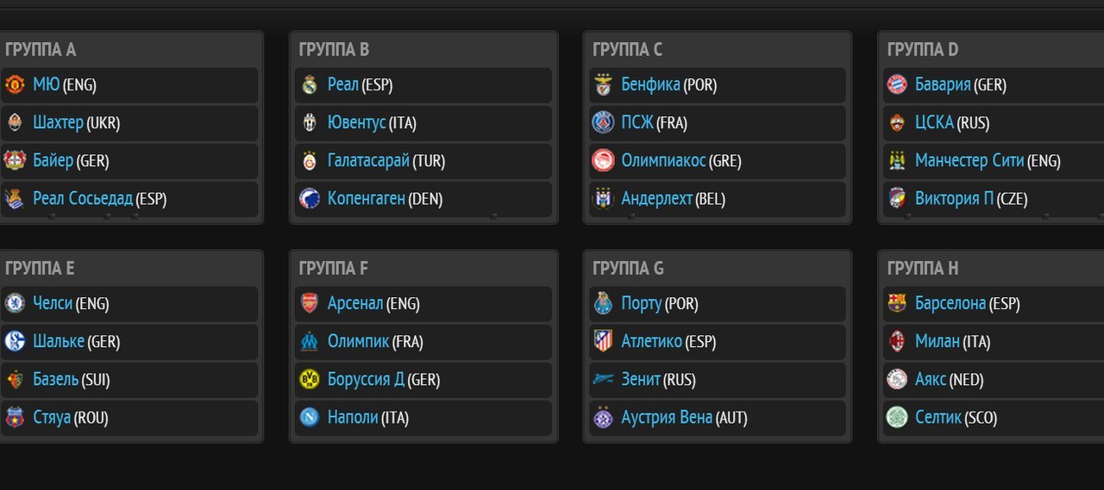
Task: Click the PSG club crest
Action: point(603,122)
